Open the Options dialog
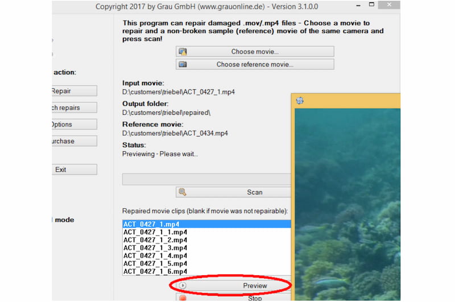 click(74, 125)
